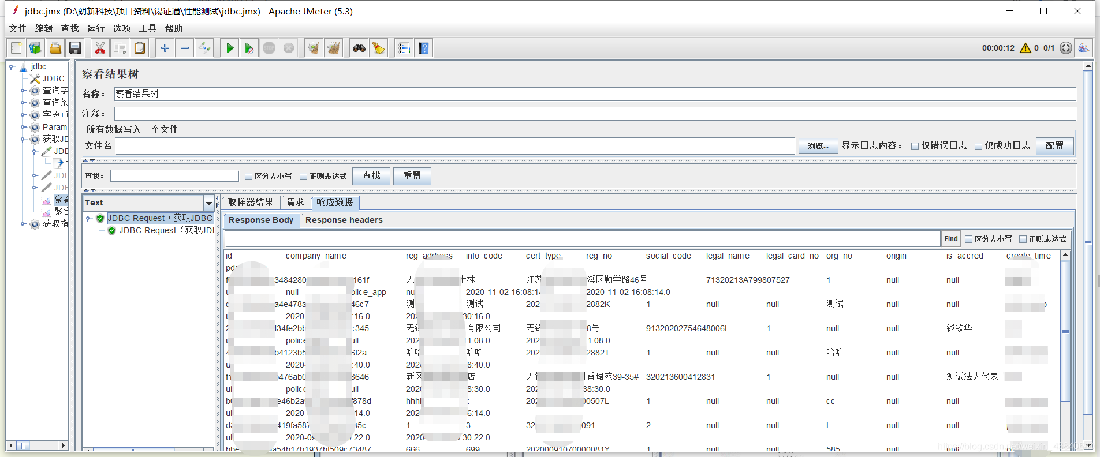
Task: Switch to Response headers tab
Action: click(344, 220)
